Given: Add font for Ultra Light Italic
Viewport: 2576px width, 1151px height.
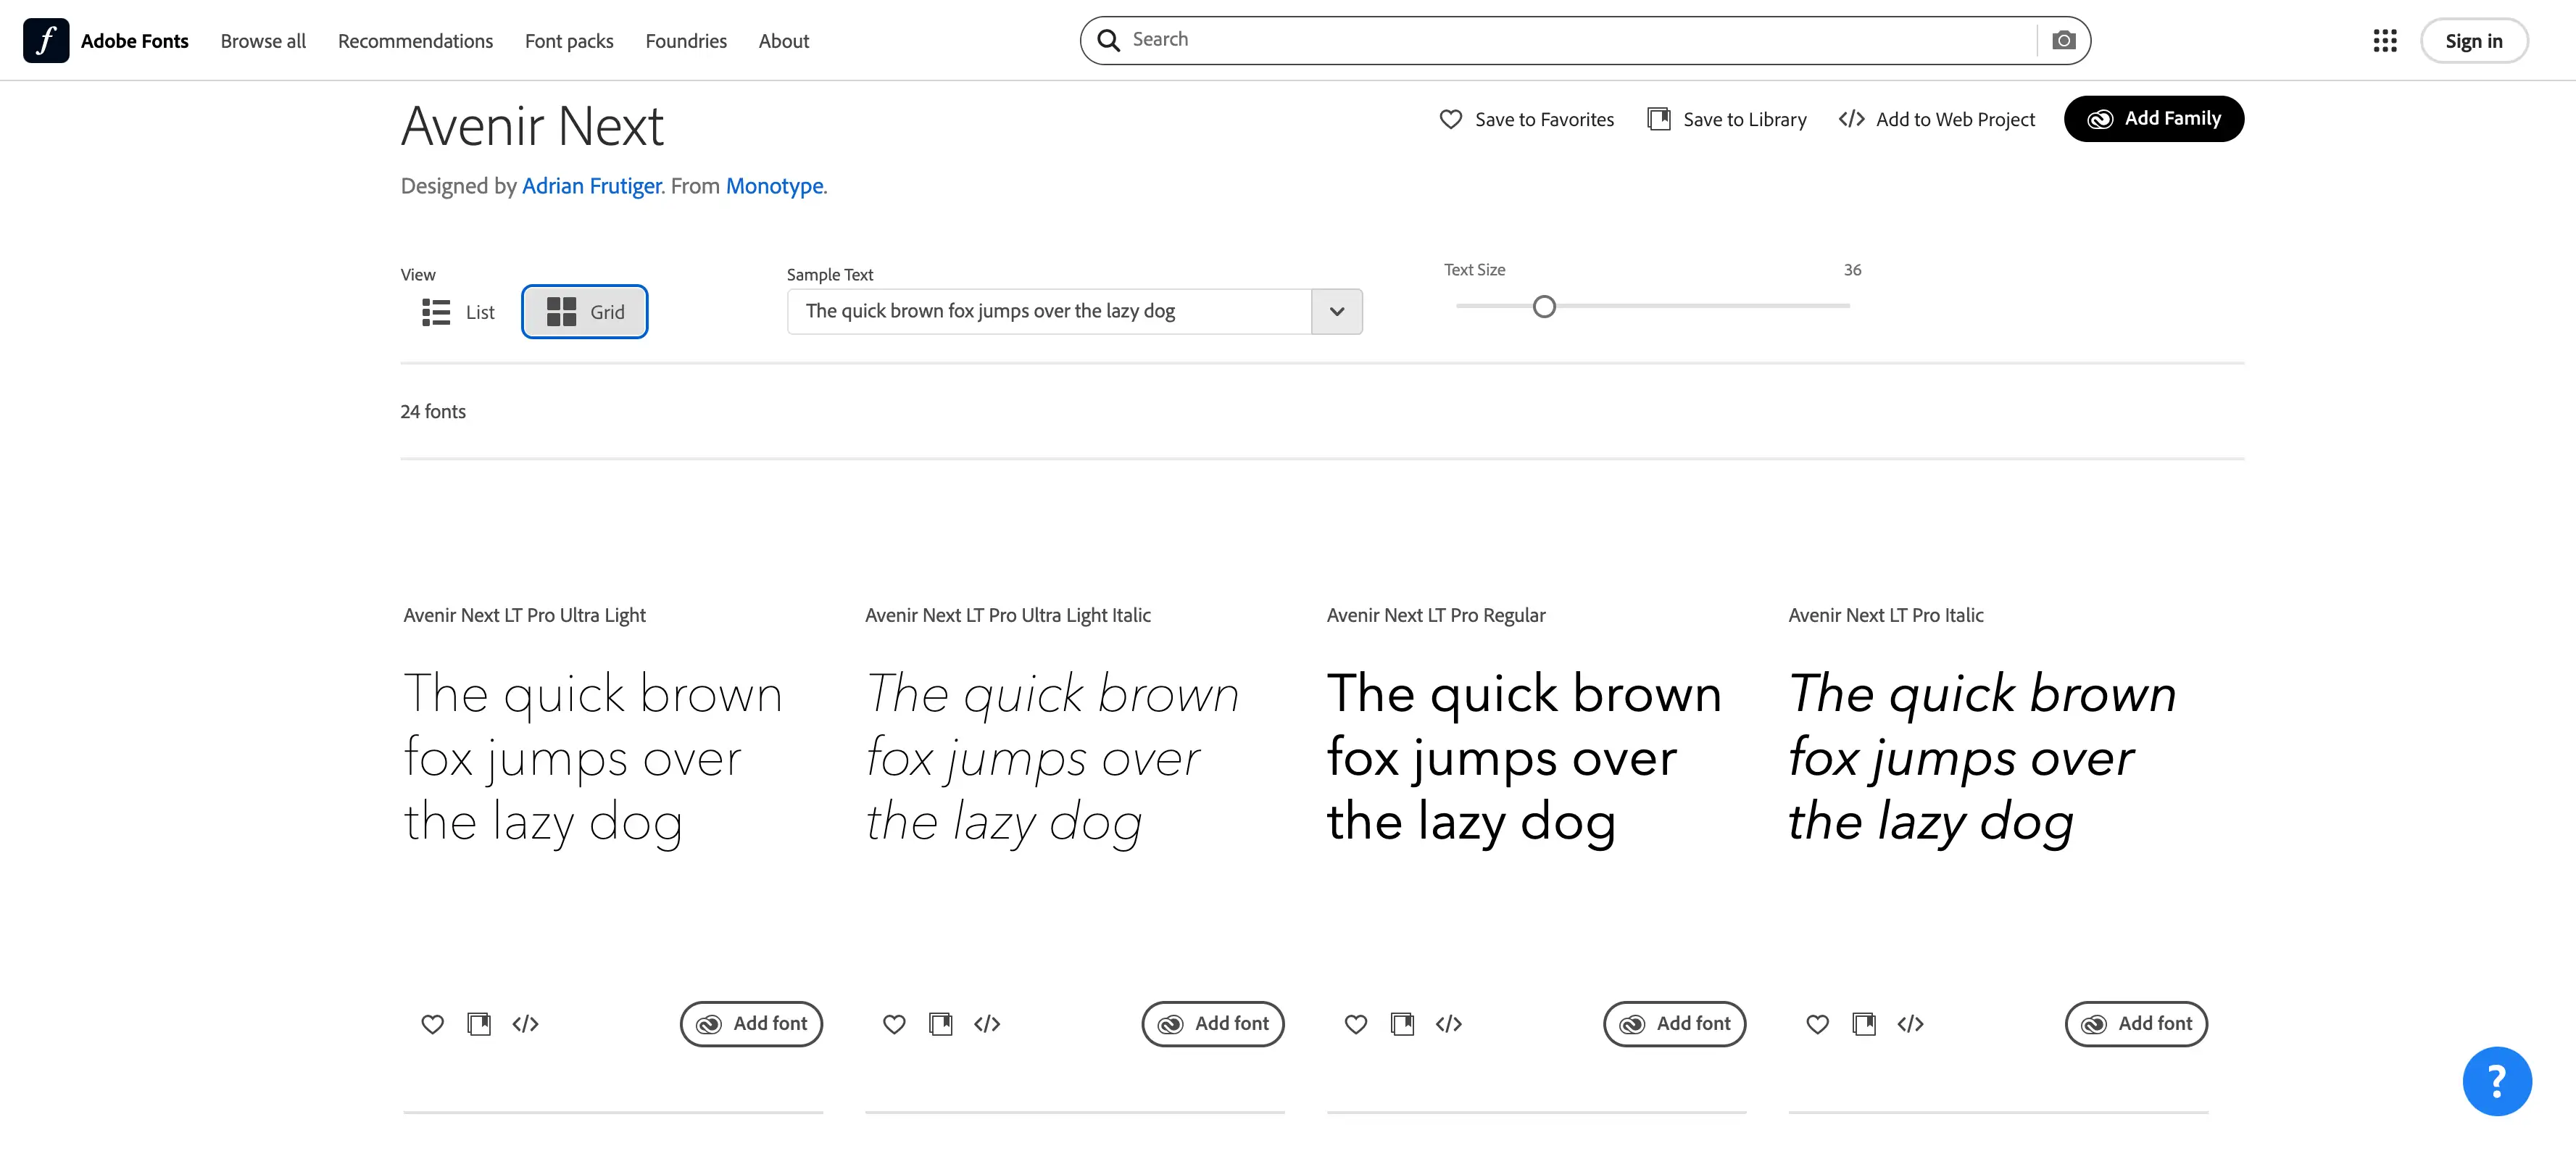Looking at the screenshot, I should coord(1213,1024).
